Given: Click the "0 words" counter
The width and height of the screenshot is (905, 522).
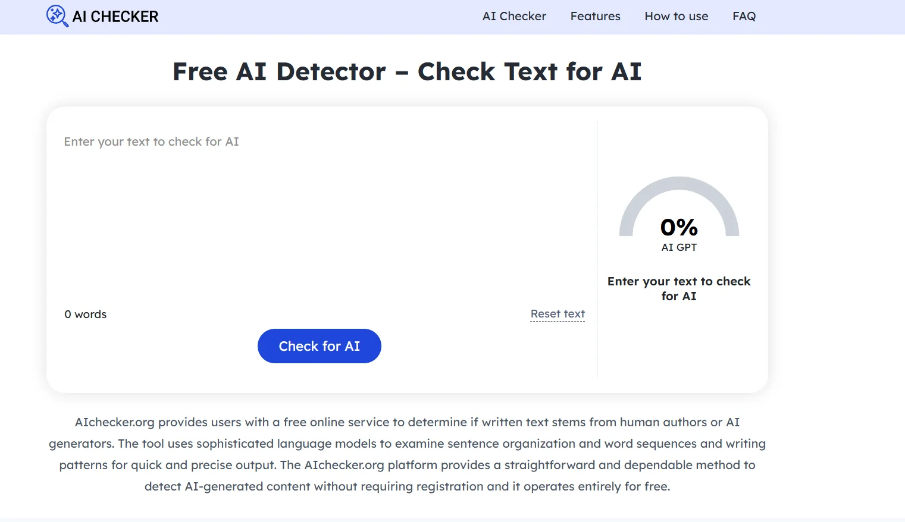Looking at the screenshot, I should [x=85, y=314].
